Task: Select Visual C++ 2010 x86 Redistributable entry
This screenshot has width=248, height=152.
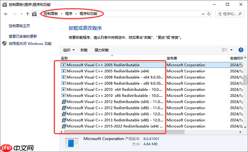Action: pos(112,96)
